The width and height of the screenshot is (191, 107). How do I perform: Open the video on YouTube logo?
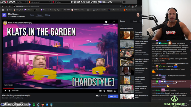110,91
